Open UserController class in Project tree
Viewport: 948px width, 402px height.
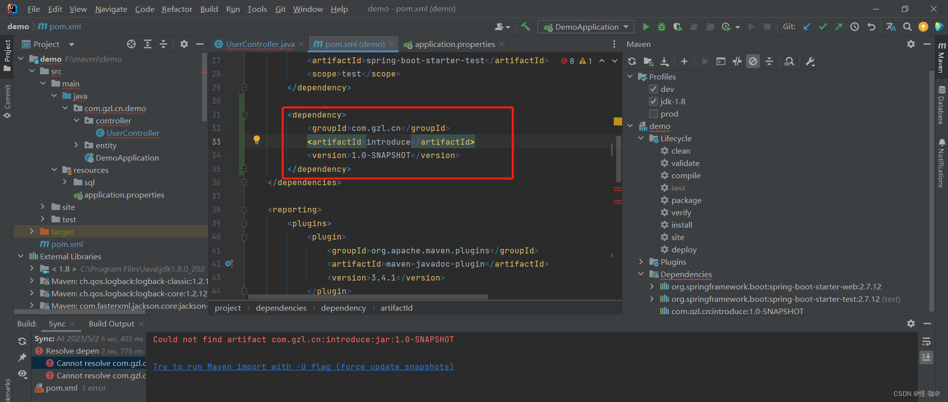pyautogui.click(x=132, y=133)
